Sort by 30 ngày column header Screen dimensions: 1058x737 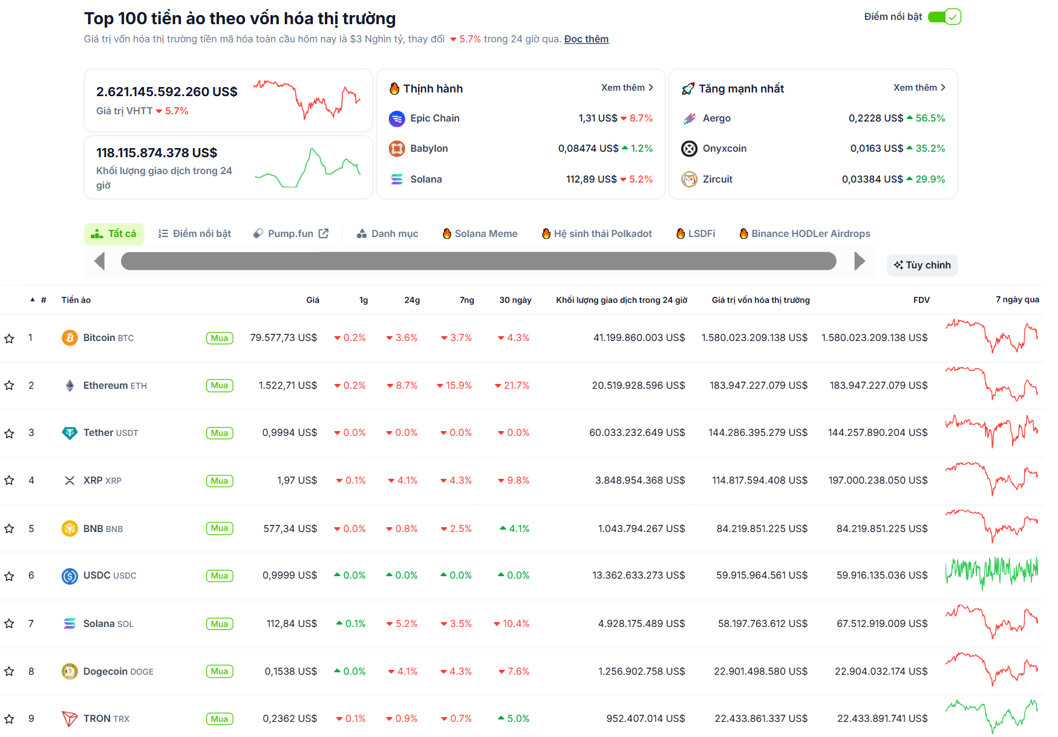pos(515,300)
